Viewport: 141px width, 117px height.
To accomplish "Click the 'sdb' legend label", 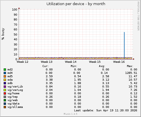I will 10,83.
